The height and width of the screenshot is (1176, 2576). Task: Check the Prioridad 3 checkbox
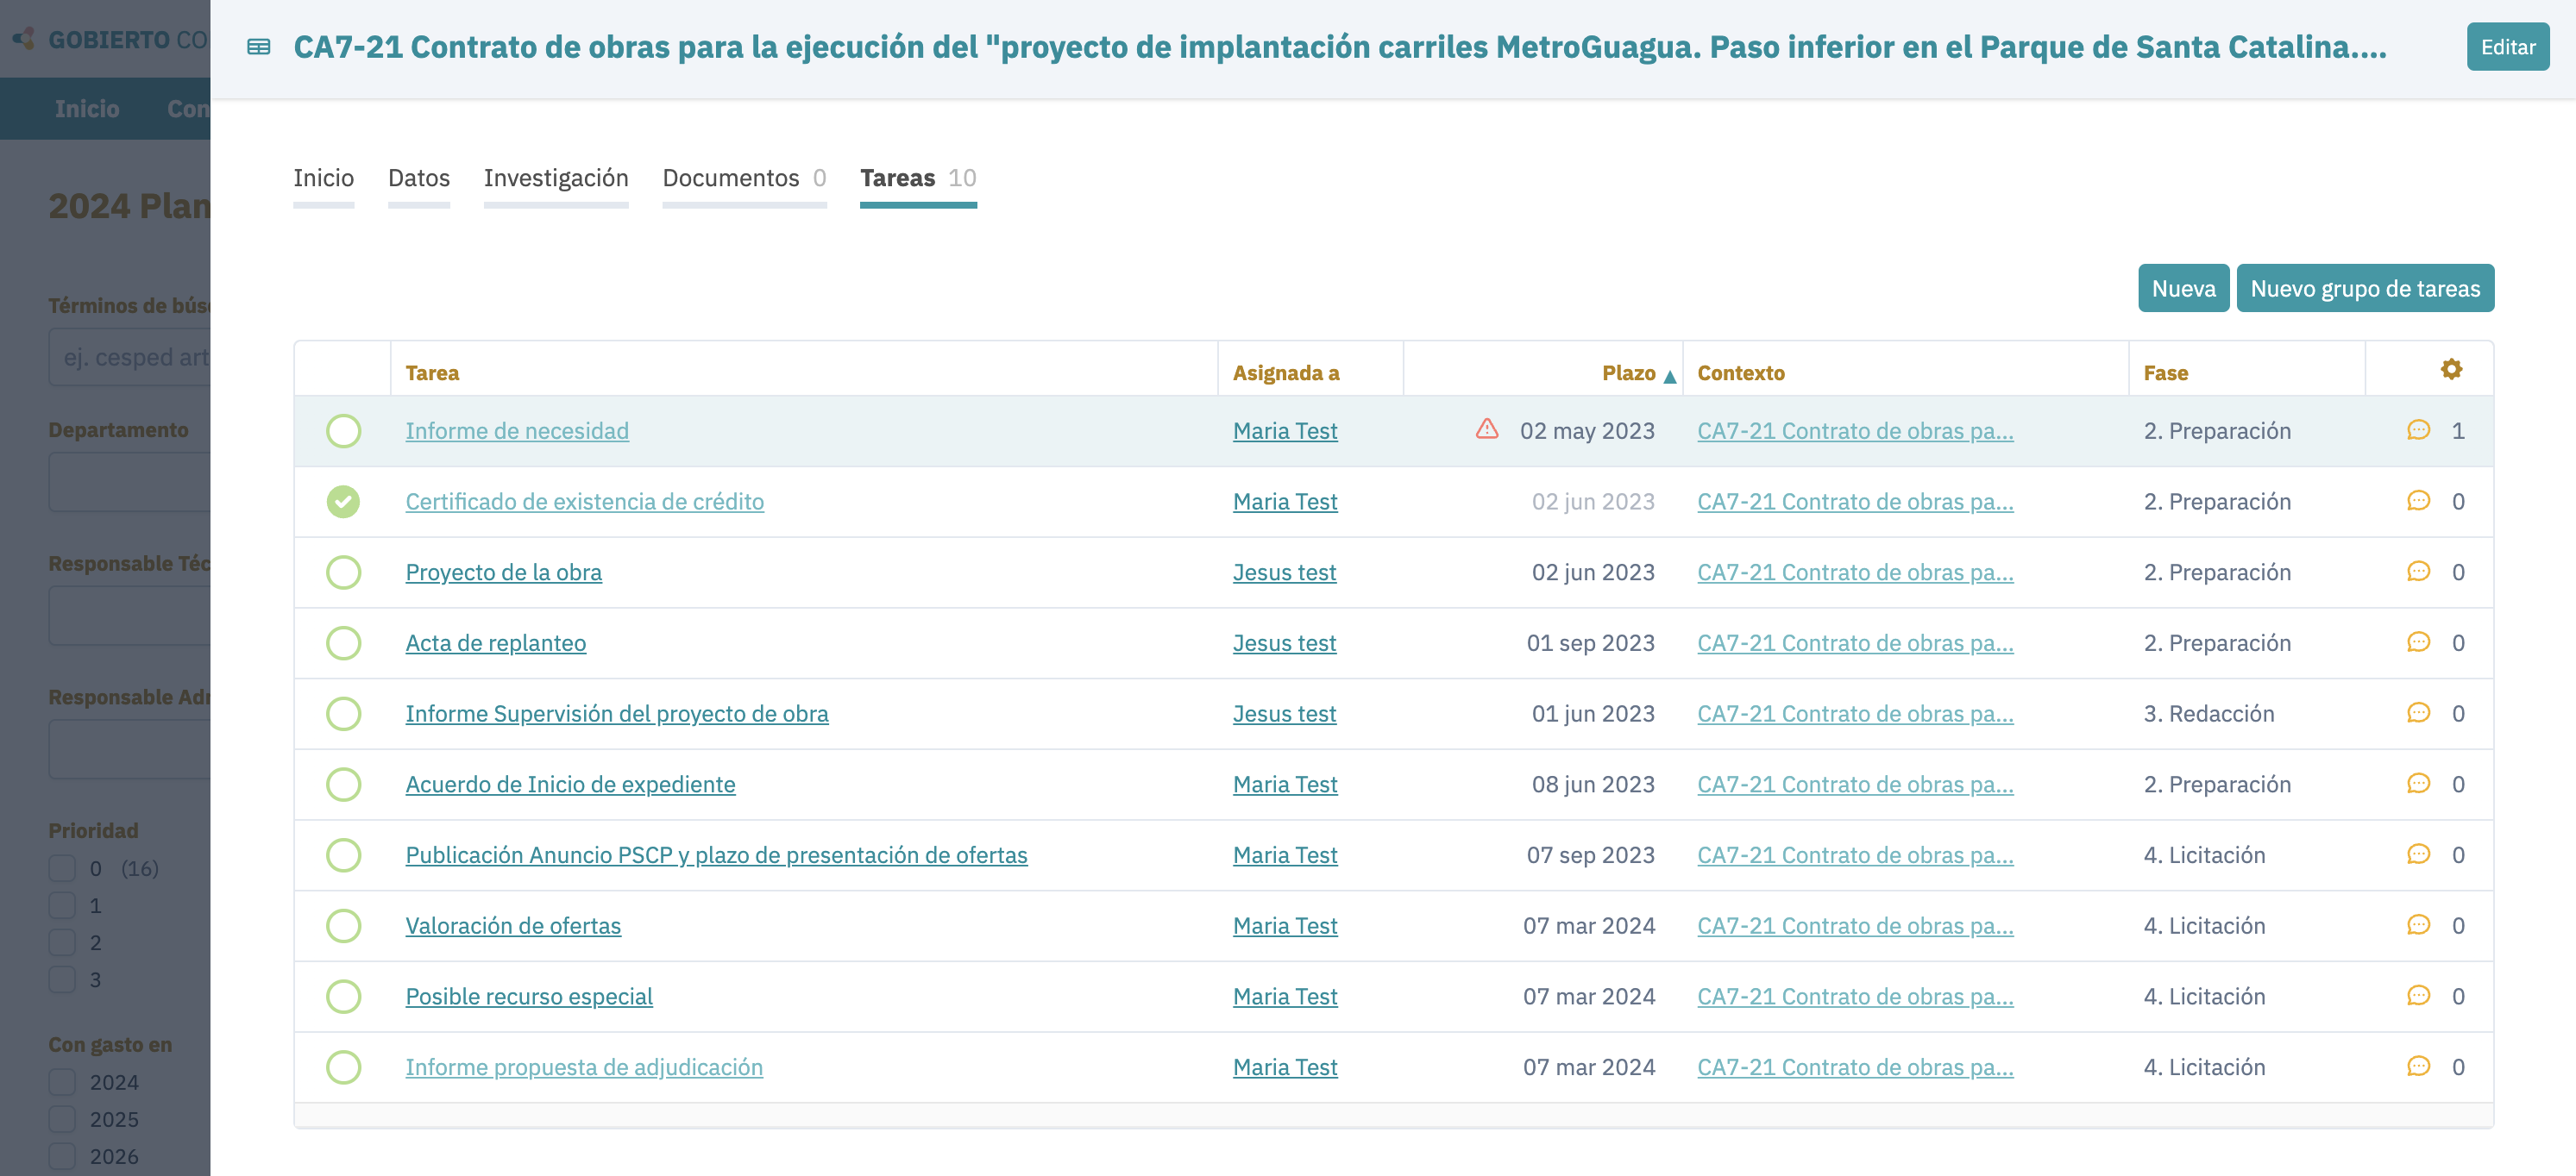click(62, 979)
